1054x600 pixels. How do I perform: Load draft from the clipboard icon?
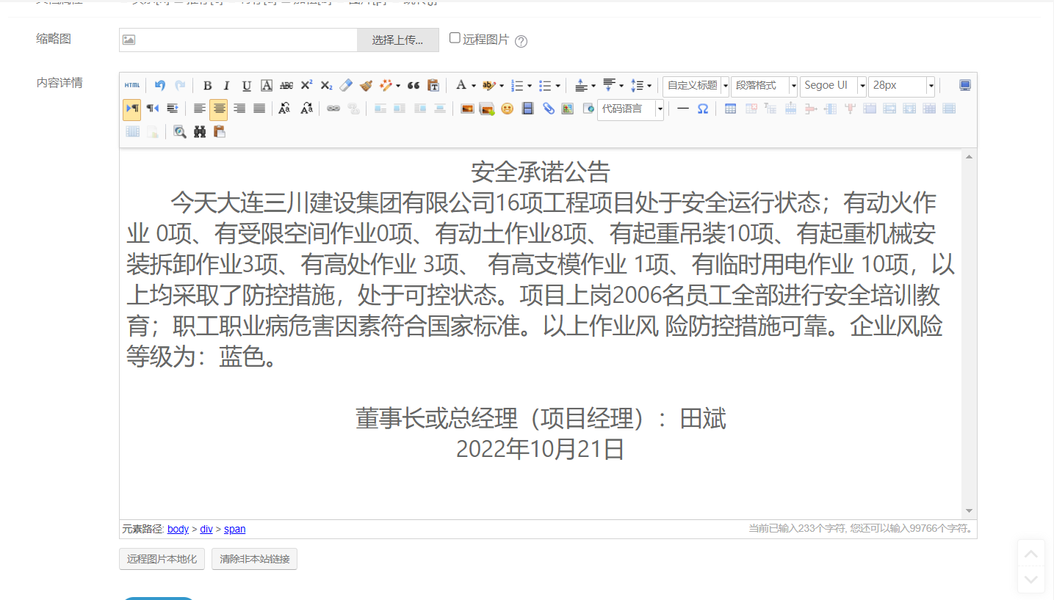(x=220, y=132)
